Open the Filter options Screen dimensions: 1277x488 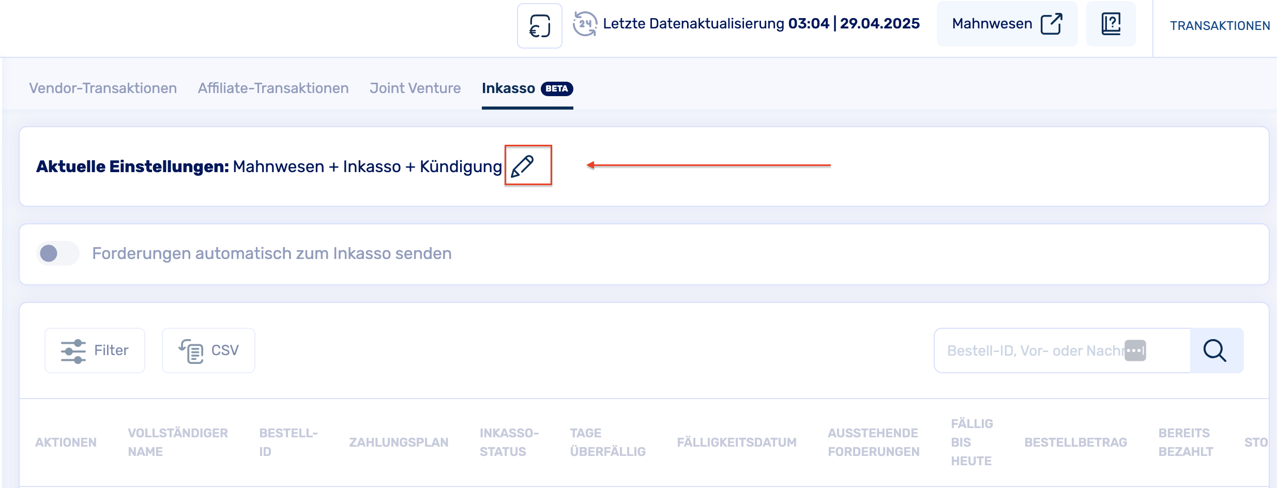point(95,350)
